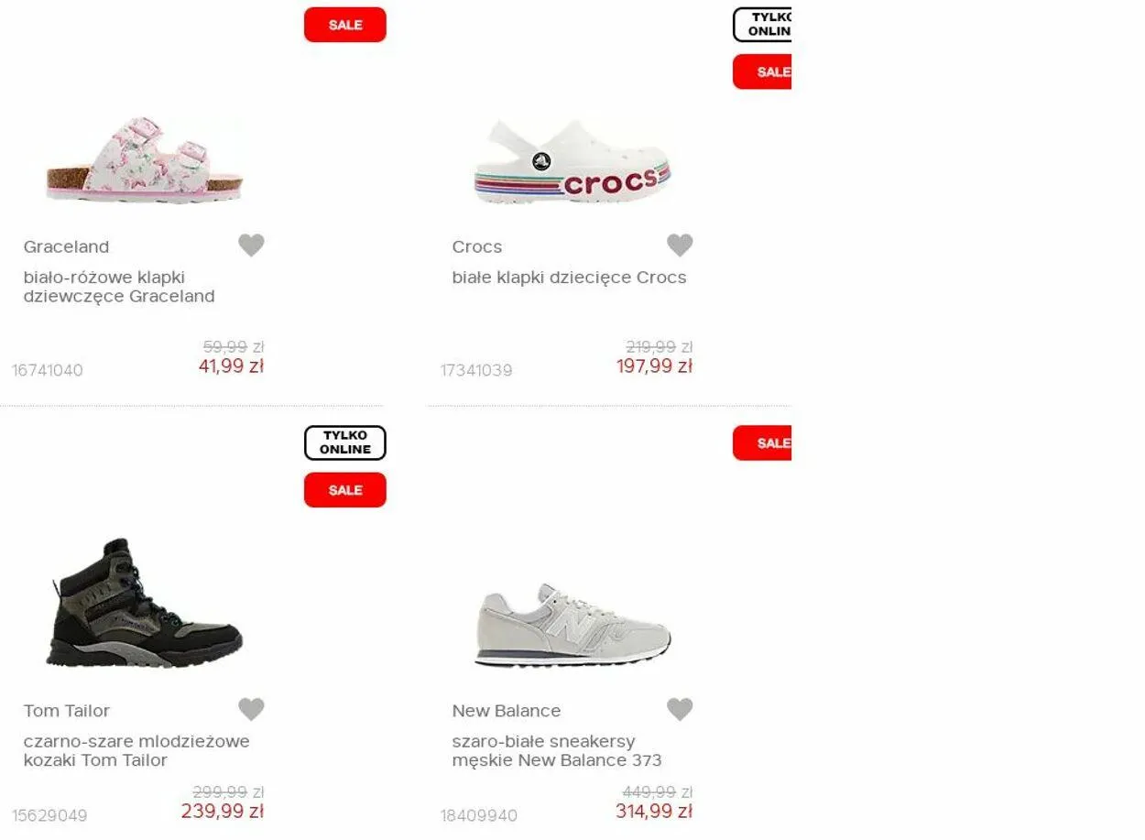Open czarno-szare młodzieżowe kozaki Tom Tailor
Screen dimensions: 1145x840
coord(136,751)
